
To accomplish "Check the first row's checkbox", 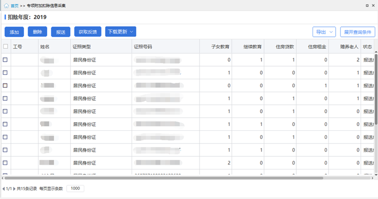I will [x=6, y=60].
